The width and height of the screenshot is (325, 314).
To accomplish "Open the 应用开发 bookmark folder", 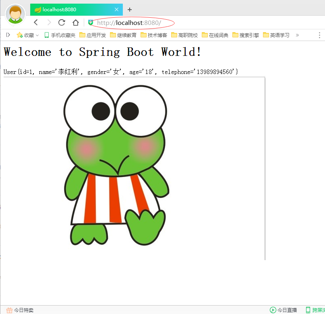I will 93,35.
